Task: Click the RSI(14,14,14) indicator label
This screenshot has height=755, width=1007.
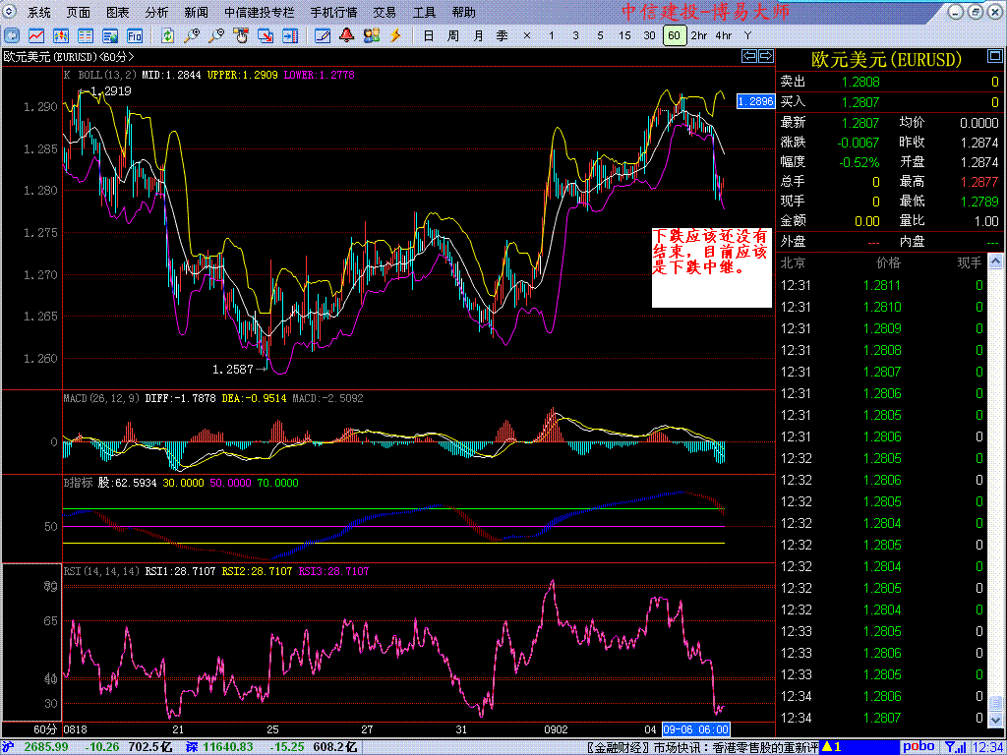Action: coord(101,570)
